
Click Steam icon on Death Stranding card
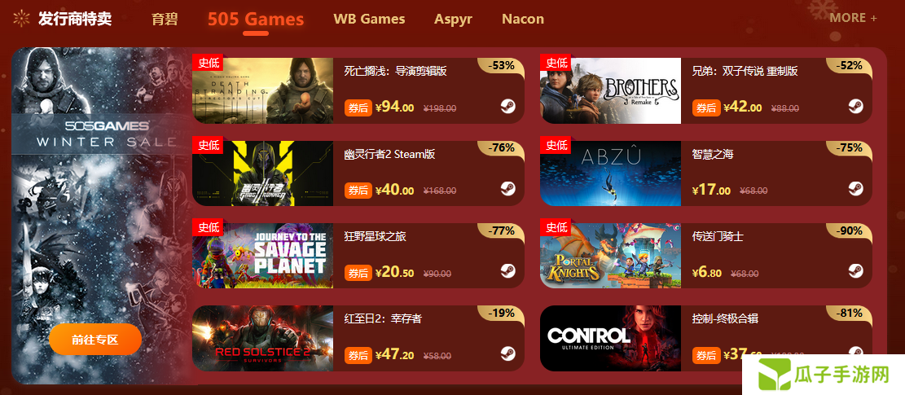tap(508, 106)
